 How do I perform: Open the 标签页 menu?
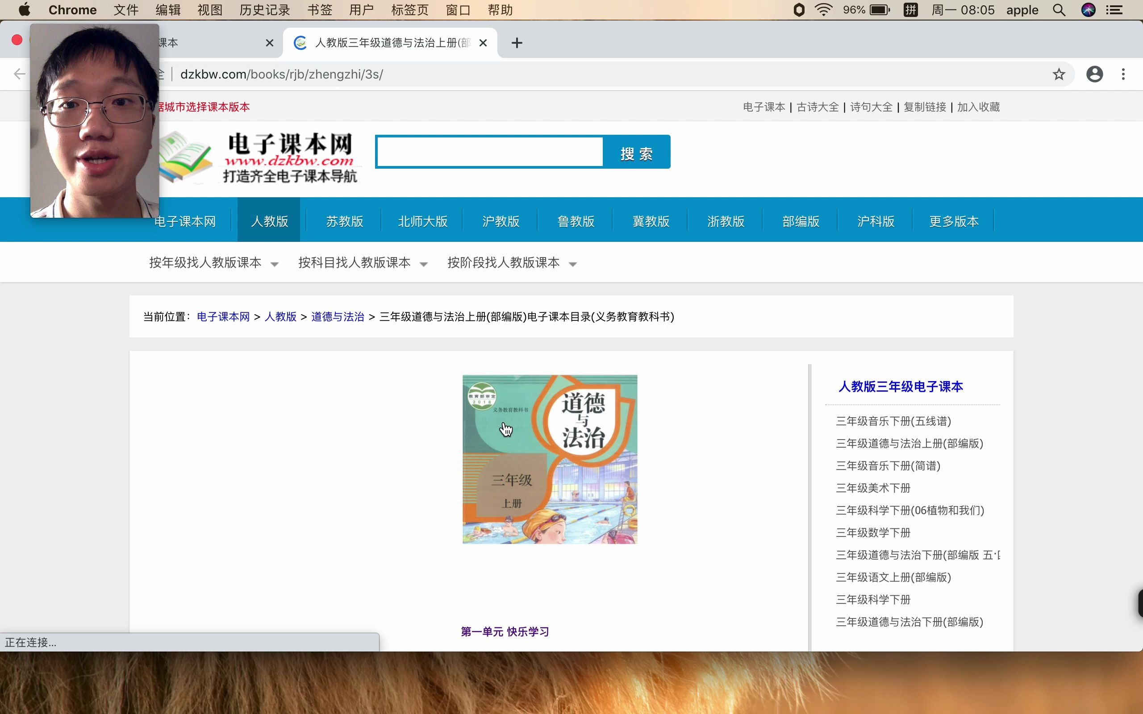[x=409, y=10]
